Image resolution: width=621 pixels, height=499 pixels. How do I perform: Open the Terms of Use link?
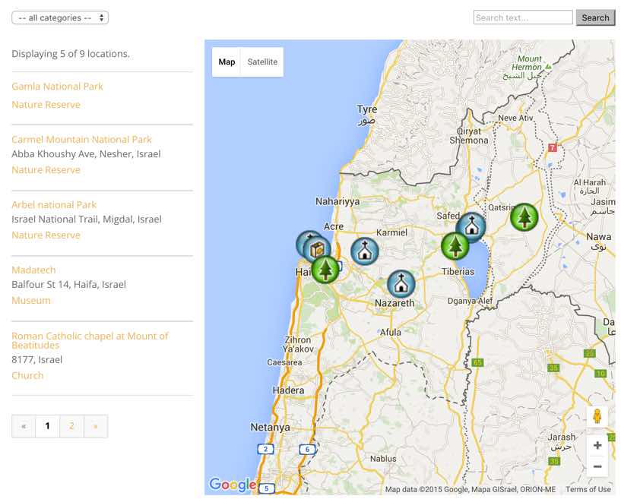[588, 489]
